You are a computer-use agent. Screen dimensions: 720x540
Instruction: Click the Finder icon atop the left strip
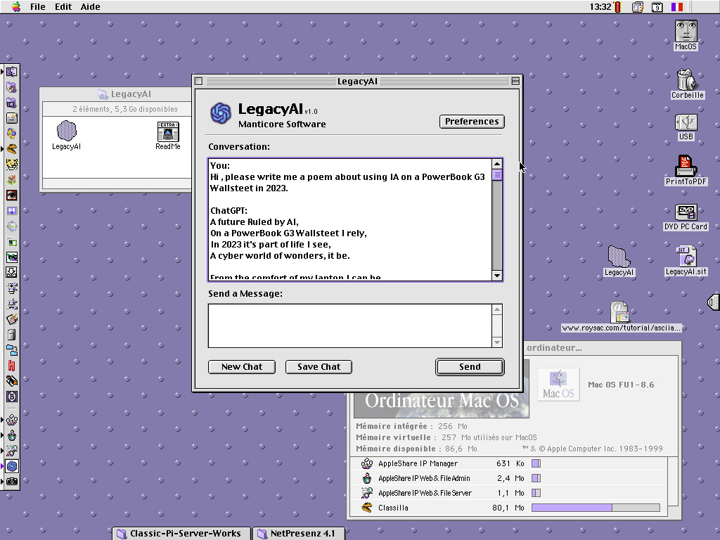11,72
